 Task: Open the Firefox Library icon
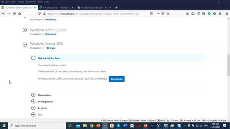[188, 14]
